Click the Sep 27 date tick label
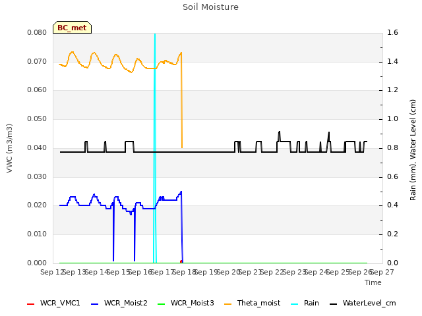Image resolution: width=422 pixels, height=316 pixels. coord(382,273)
